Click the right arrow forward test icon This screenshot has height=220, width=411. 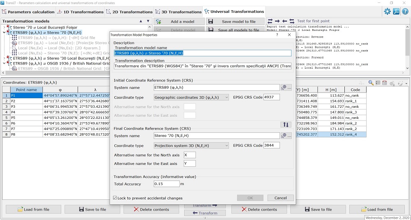277,21
